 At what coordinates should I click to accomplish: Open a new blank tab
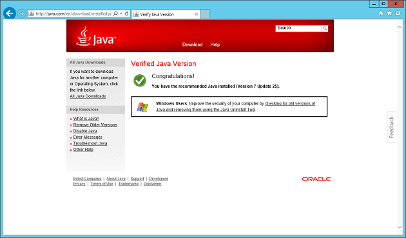tap(205, 14)
